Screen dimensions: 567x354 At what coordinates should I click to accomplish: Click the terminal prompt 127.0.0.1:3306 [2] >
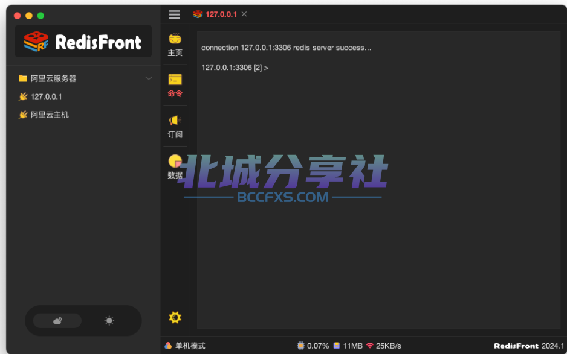[235, 68]
